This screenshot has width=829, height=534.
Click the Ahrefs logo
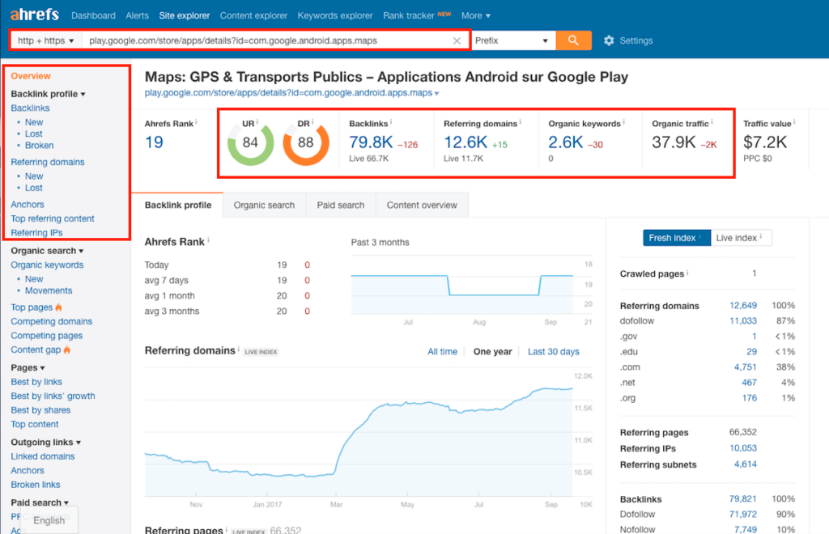click(x=35, y=15)
